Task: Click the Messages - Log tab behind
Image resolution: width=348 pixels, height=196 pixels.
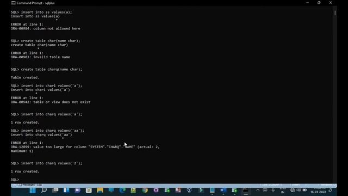Action: tap(30, 185)
